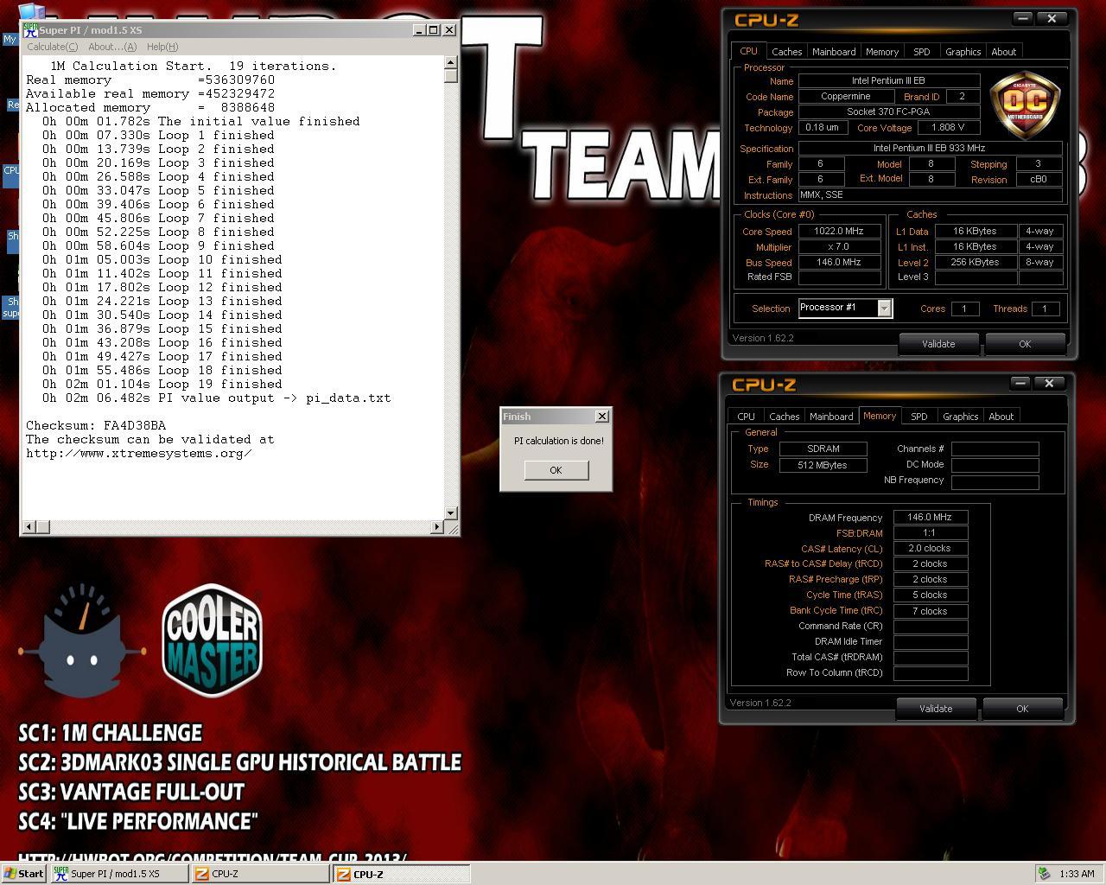
Task: Close the upper CPU-Z window
Action: pyautogui.click(x=1052, y=18)
